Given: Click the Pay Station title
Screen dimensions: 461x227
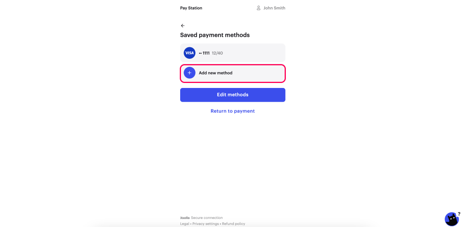Looking at the screenshot, I should point(191,8).
